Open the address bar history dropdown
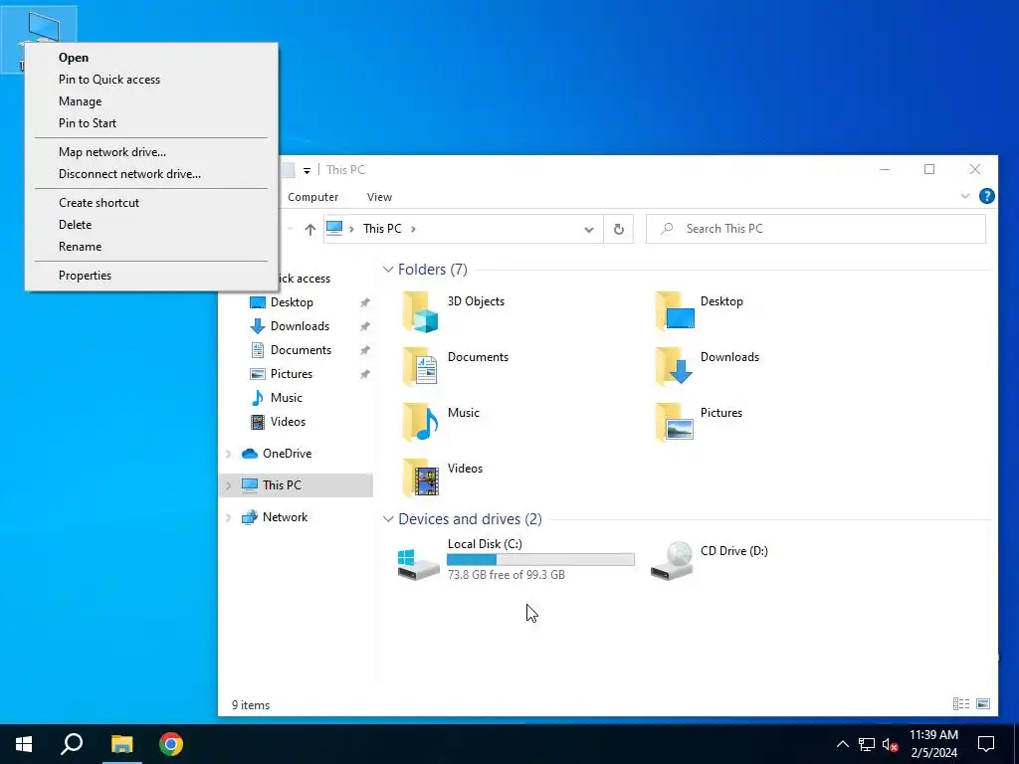The height and width of the screenshot is (764, 1019). [x=589, y=230]
